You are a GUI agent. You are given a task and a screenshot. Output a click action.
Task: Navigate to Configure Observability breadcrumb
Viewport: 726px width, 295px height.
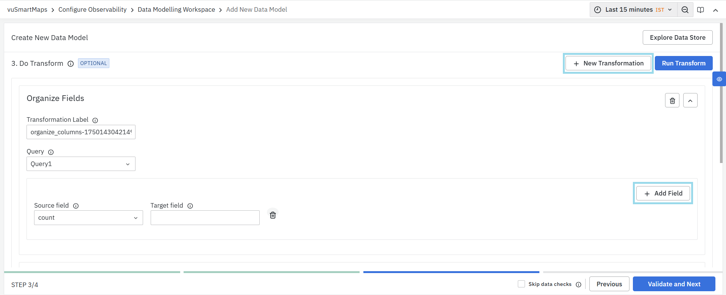pos(92,9)
